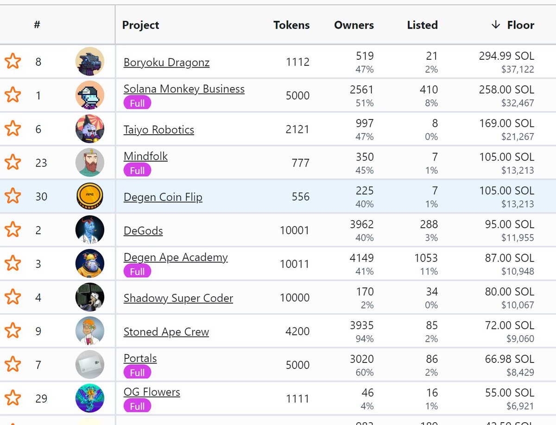This screenshot has width=556, height=425.
Task: Open the Portals project link
Action: pyautogui.click(x=140, y=358)
